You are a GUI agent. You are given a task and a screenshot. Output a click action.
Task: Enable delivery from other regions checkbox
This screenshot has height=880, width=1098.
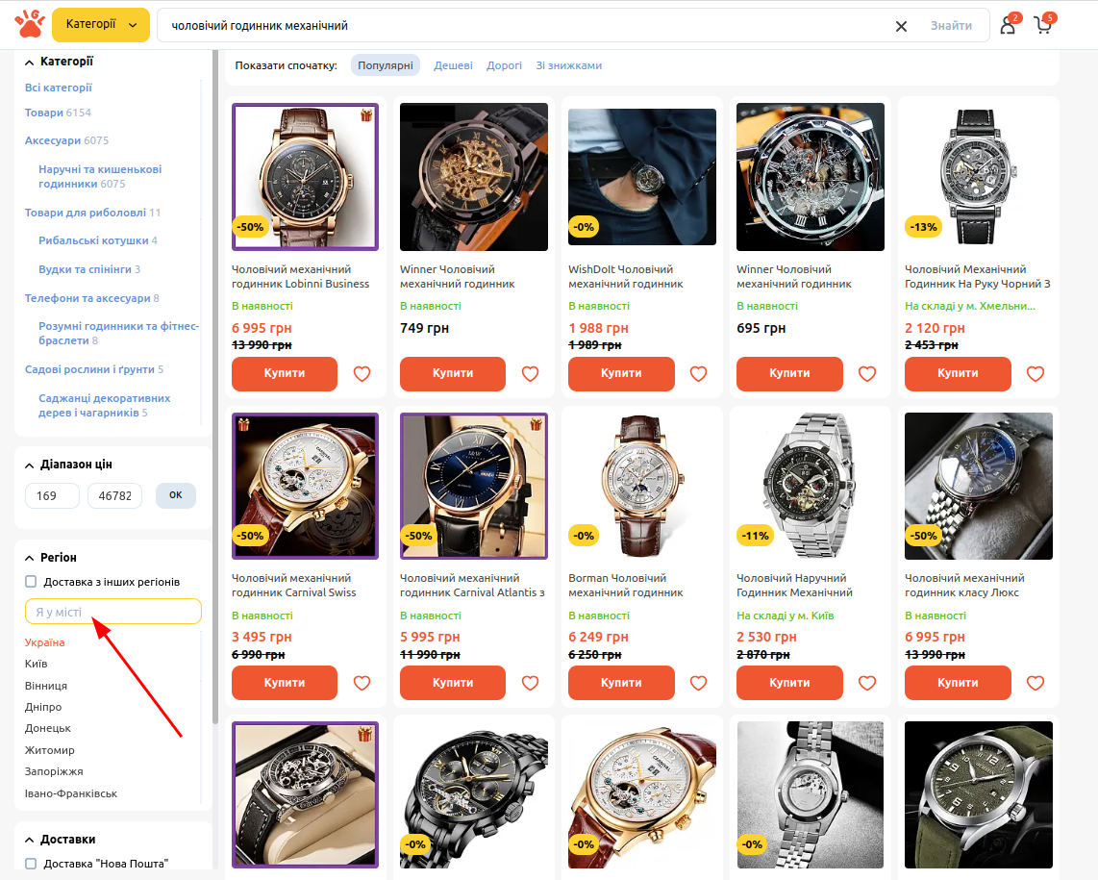tap(31, 582)
